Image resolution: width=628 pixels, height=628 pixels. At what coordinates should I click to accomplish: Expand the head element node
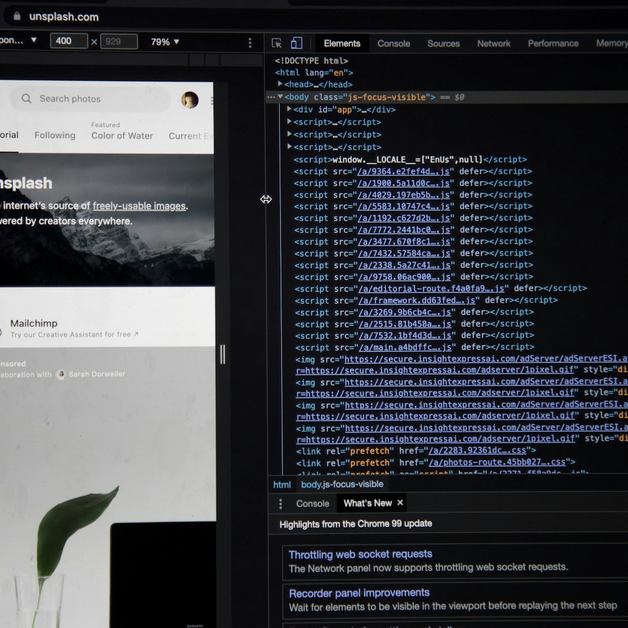pyautogui.click(x=280, y=84)
